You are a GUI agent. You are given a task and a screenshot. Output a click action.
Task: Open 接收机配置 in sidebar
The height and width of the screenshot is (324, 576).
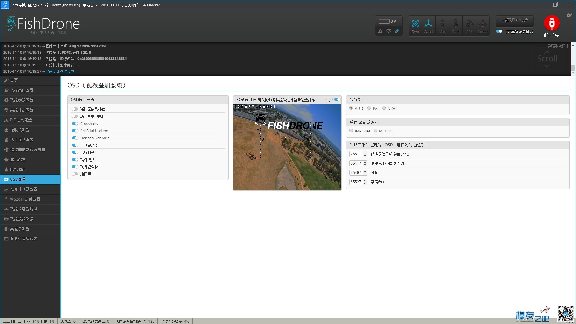[x=30, y=130]
